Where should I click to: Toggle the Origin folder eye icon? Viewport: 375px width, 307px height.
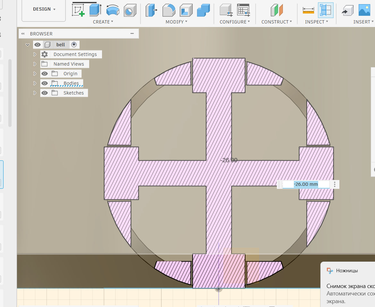tap(45, 74)
